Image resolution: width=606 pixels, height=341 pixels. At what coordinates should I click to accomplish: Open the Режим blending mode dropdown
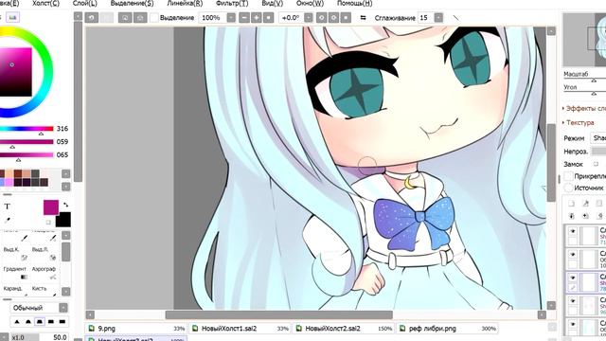pyautogui.click(x=597, y=138)
